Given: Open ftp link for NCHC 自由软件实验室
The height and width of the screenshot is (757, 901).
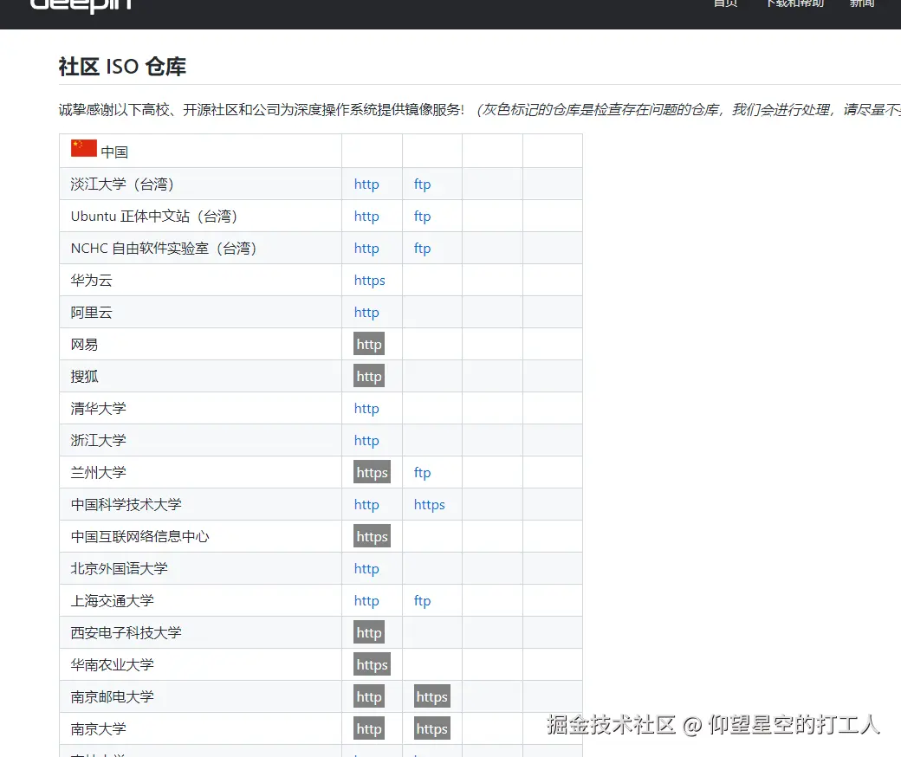Looking at the screenshot, I should click(x=423, y=249).
